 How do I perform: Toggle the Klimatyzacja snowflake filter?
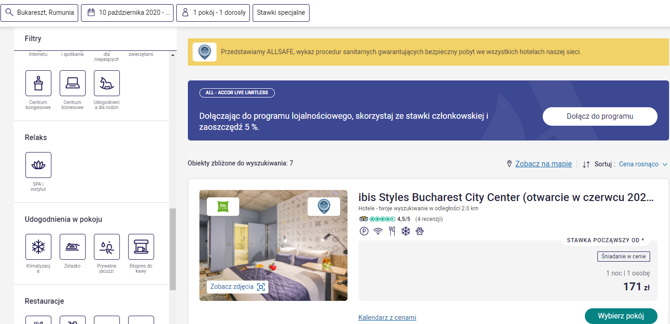click(38, 247)
